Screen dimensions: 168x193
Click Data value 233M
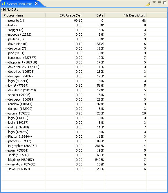click(100, 44)
